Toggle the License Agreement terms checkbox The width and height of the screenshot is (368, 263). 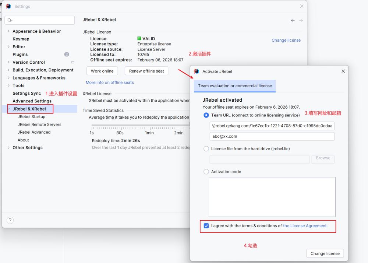[206, 226]
